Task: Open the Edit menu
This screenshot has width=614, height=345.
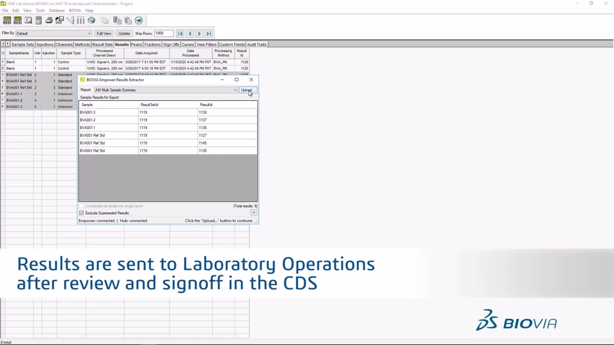Action: click(x=15, y=11)
